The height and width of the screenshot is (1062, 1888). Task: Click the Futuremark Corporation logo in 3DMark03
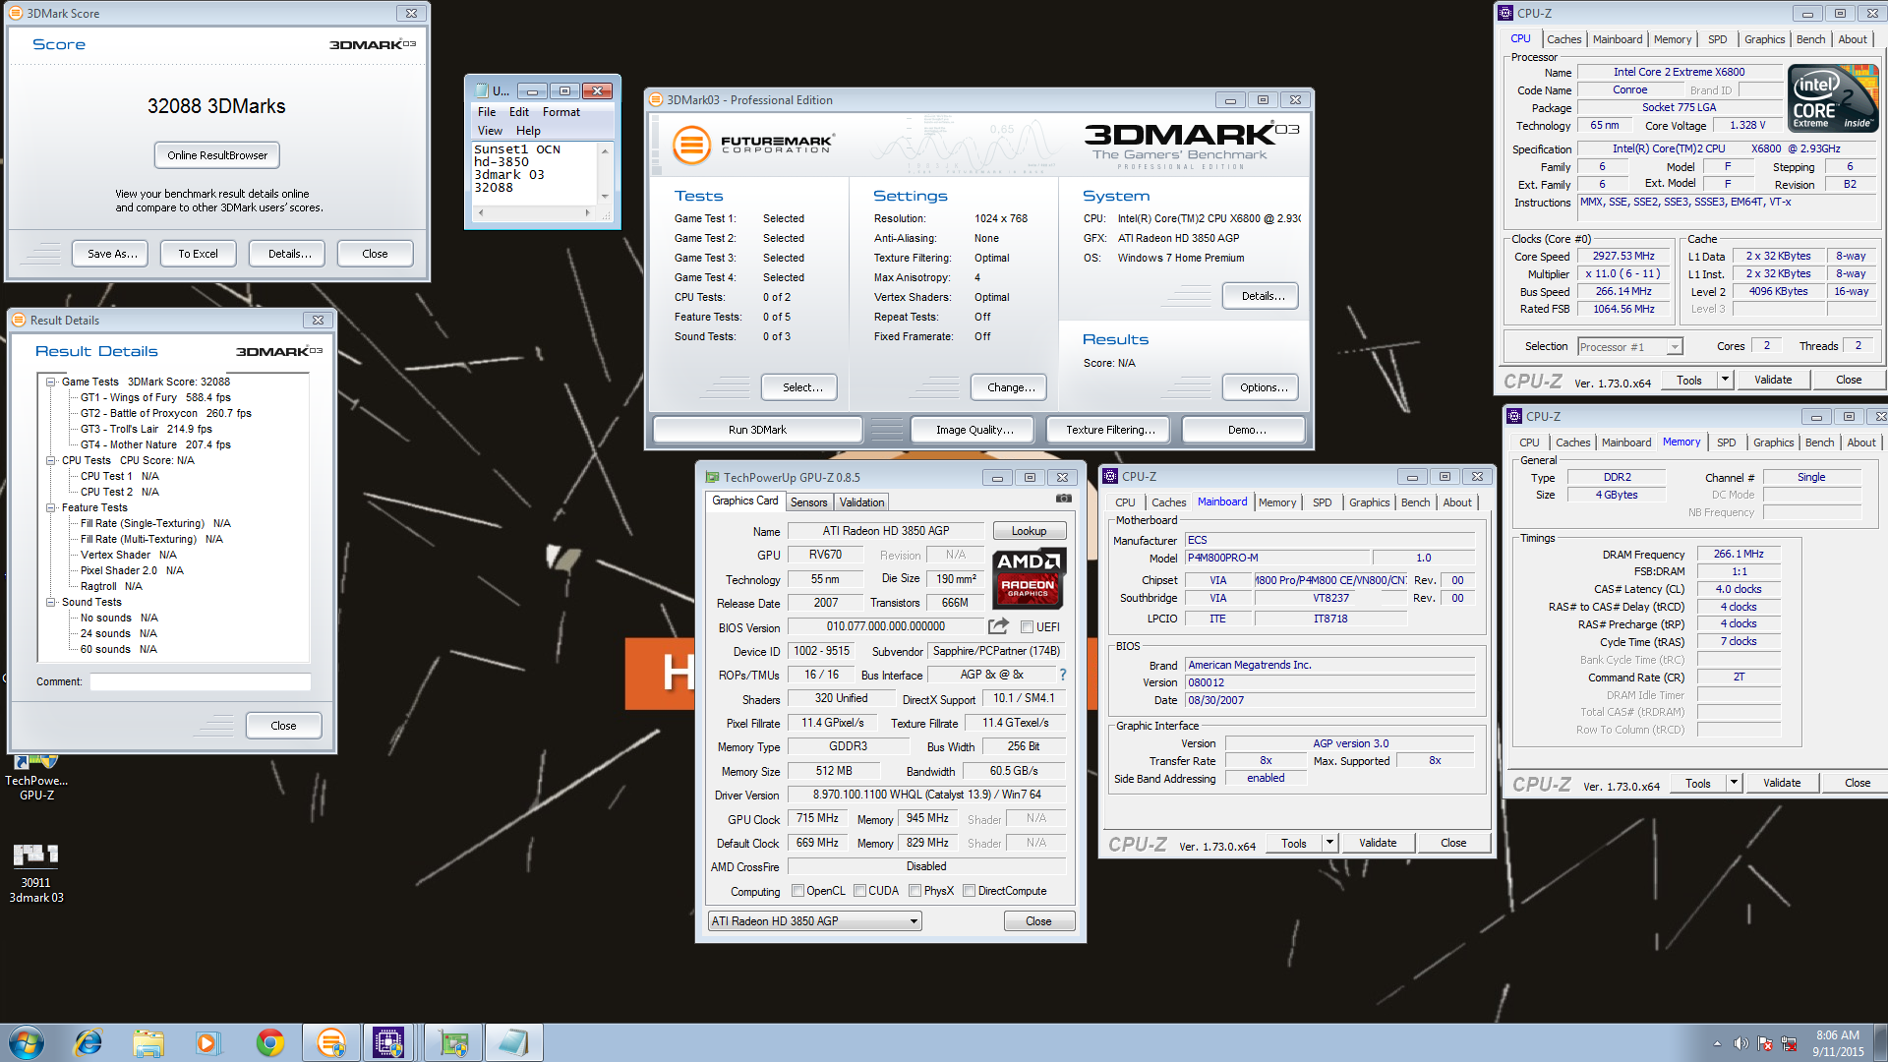click(x=753, y=145)
